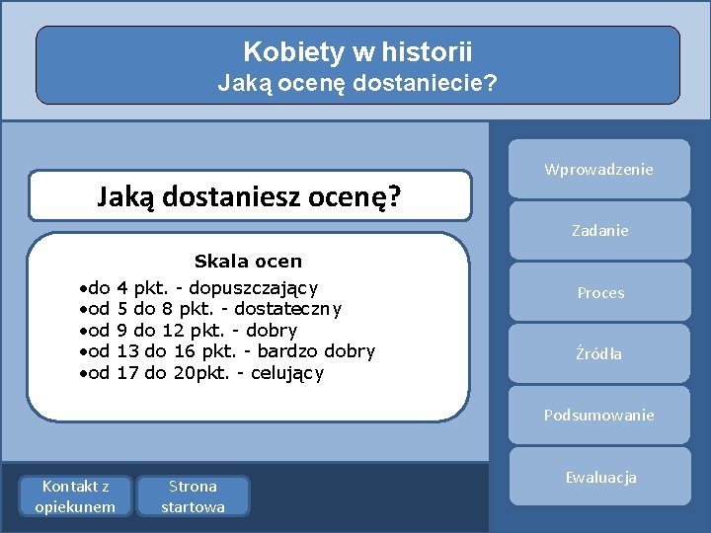Open the Wprowadzenie section
This screenshot has width=711, height=533.
click(x=599, y=169)
